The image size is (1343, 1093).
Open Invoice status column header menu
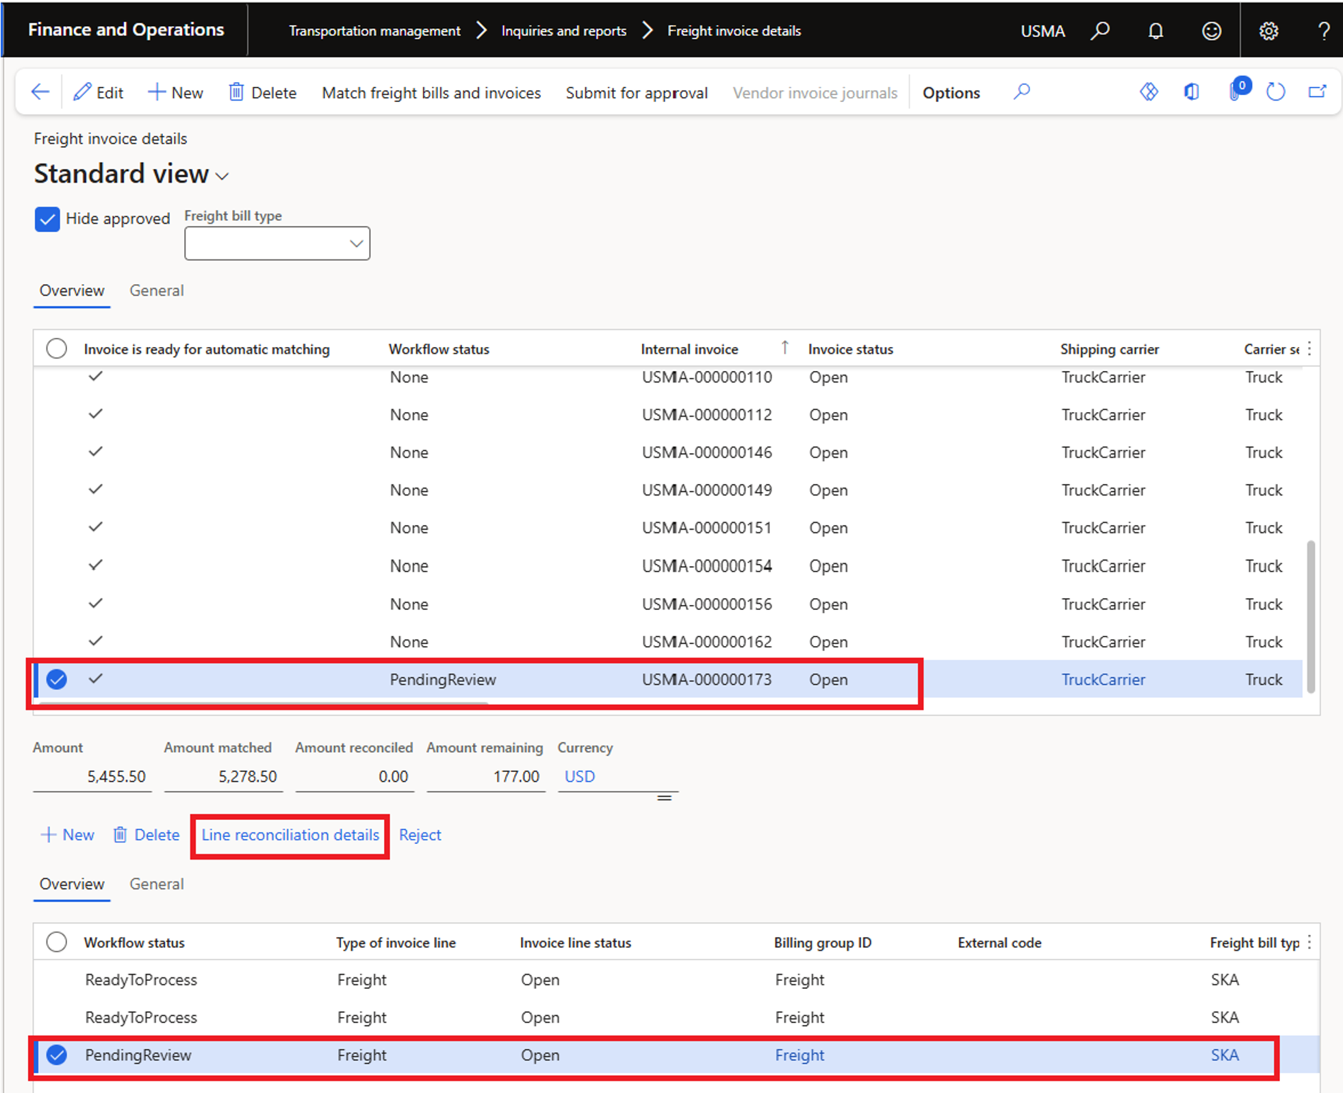850,349
